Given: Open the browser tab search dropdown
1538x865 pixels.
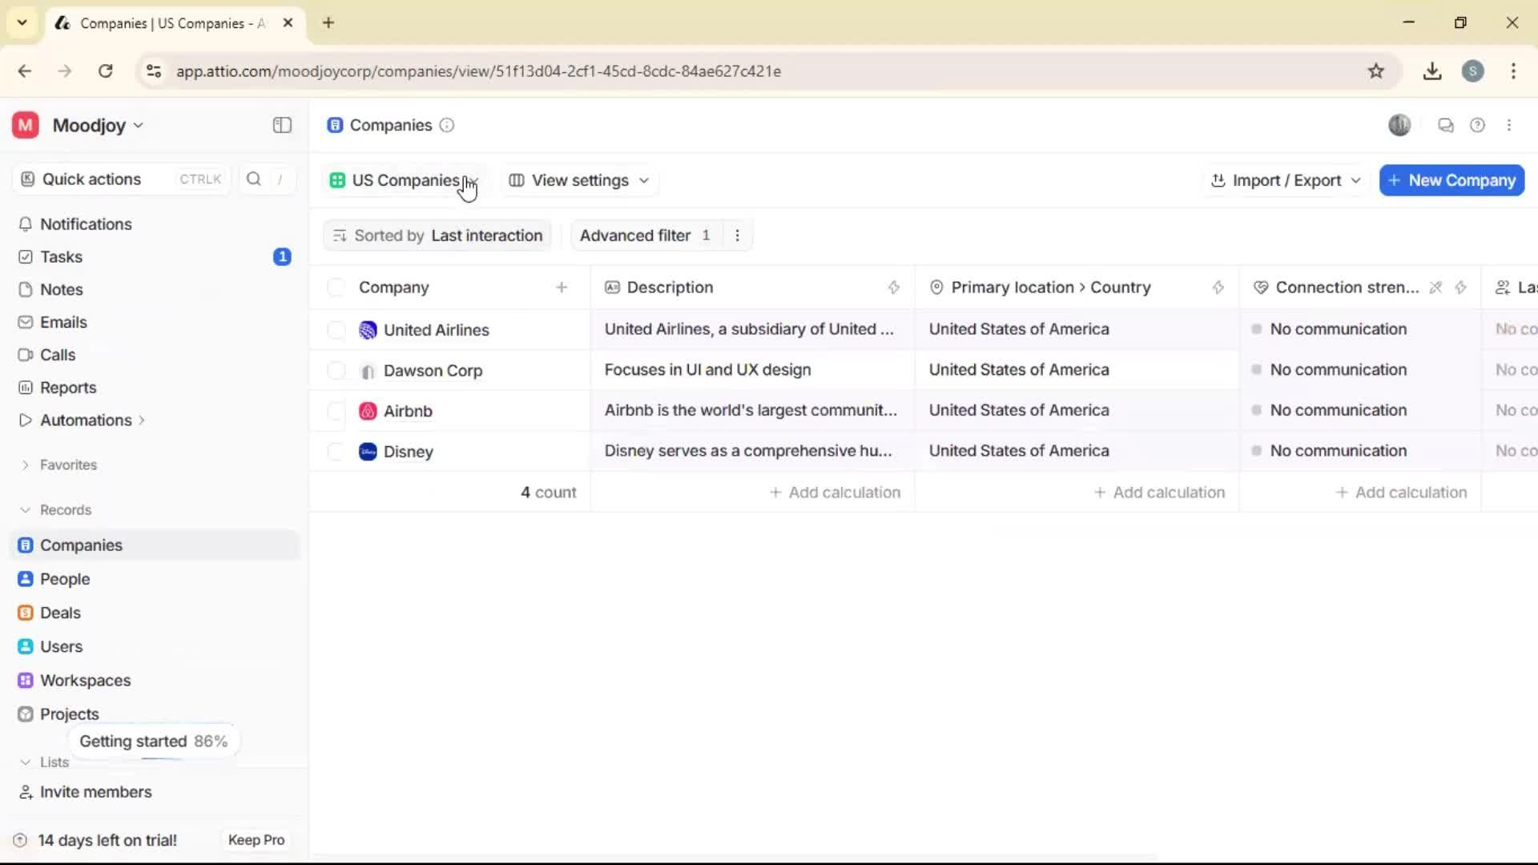Looking at the screenshot, I should (x=22, y=22).
